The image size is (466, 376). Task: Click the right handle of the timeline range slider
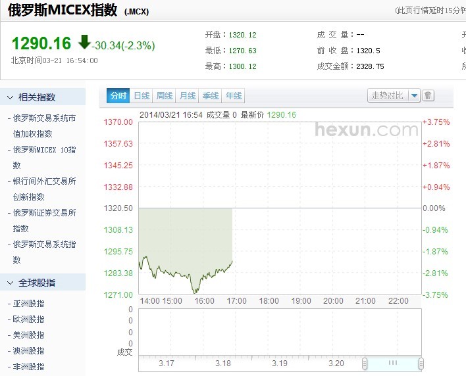[421, 363]
